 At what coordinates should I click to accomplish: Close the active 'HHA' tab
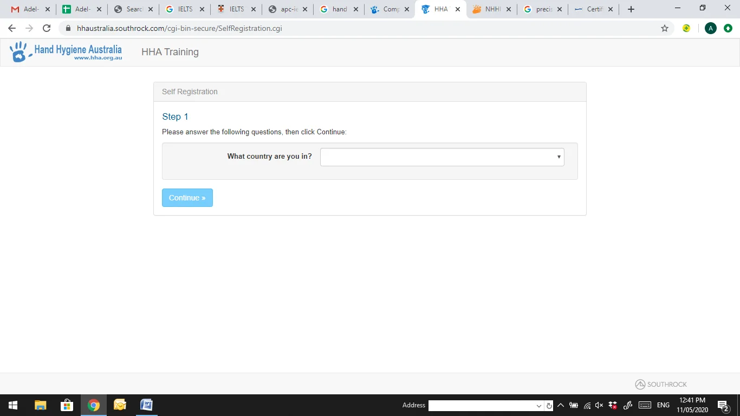(x=458, y=9)
